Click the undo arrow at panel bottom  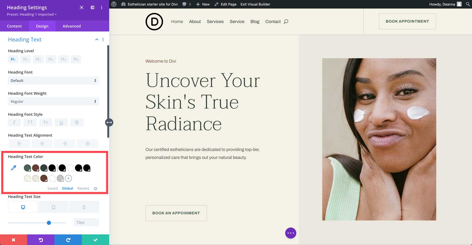tap(41, 239)
